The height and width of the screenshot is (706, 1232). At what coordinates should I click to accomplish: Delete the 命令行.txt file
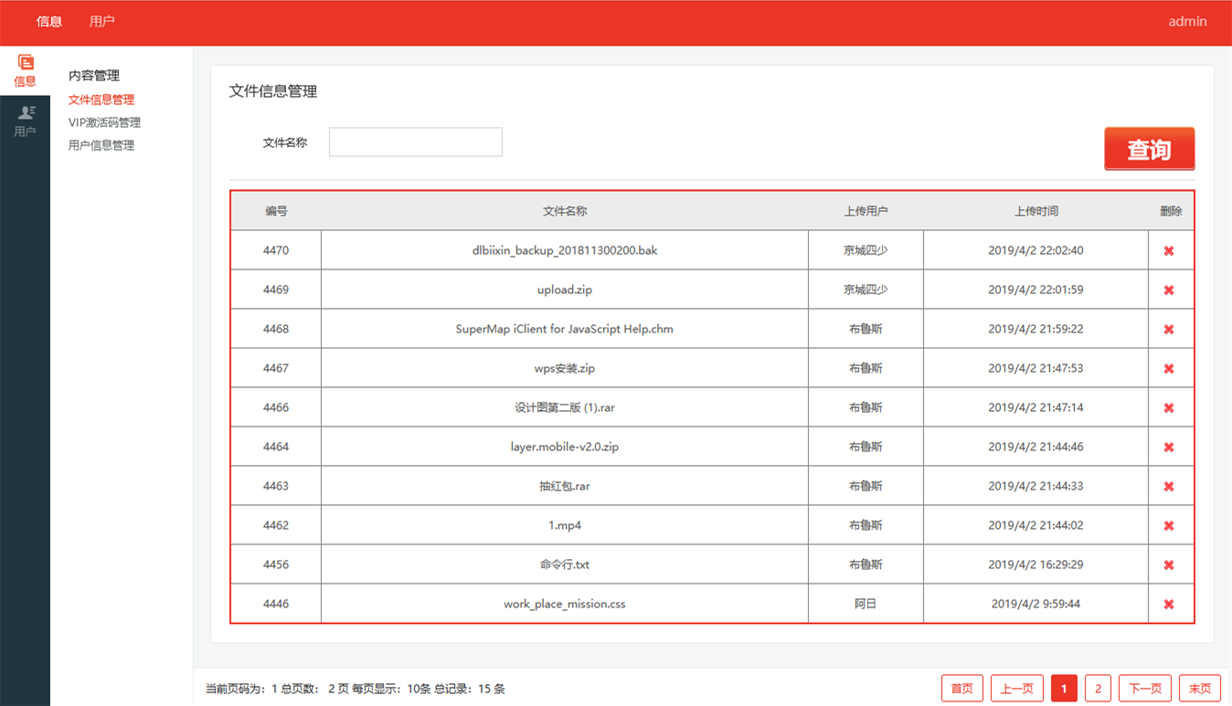tap(1168, 565)
